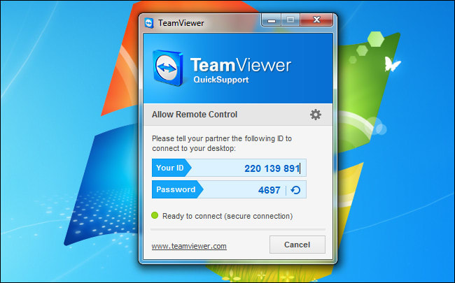The width and height of the screenshot is (455, 283).
Task: Cancel the QuickSupport session
Action: [x=297, y=245]
